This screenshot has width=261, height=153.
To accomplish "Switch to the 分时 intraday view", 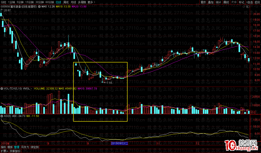I will pos(3,2).
